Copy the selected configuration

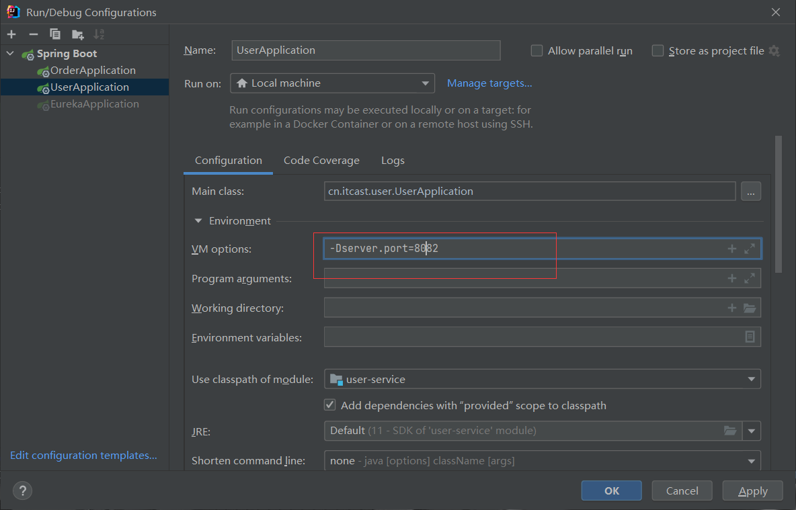[55, 34]
